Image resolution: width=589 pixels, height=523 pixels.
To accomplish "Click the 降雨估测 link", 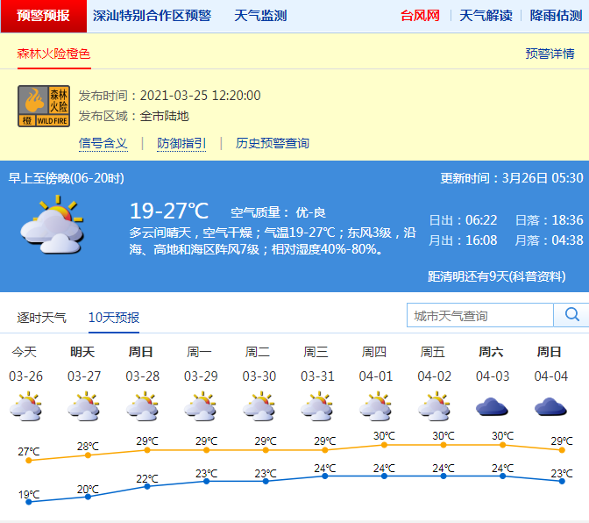I will coord(556,16).
